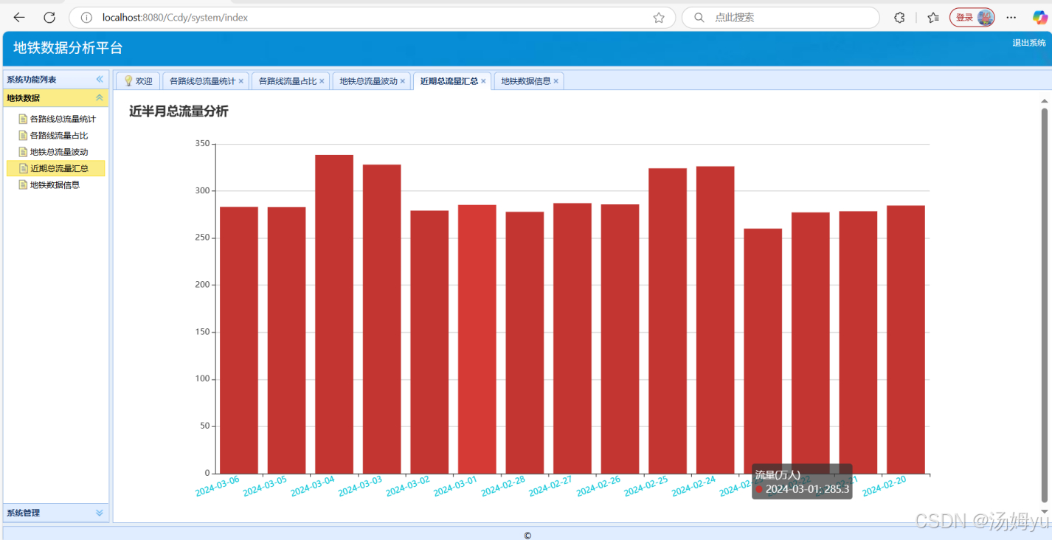1052x540 pixels.
Task: Collapse the 系统功能列表 sidebar panel
Action: 100,79
